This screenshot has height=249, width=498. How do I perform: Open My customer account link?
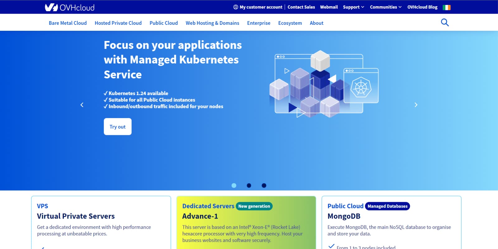tap(261, 7)
